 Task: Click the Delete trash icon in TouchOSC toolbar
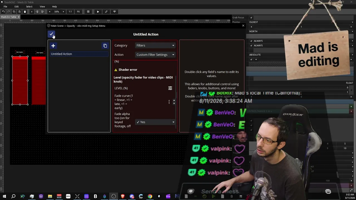25,12
